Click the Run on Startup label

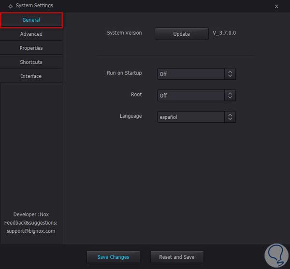pyautogui.click(x=124, y=73)
